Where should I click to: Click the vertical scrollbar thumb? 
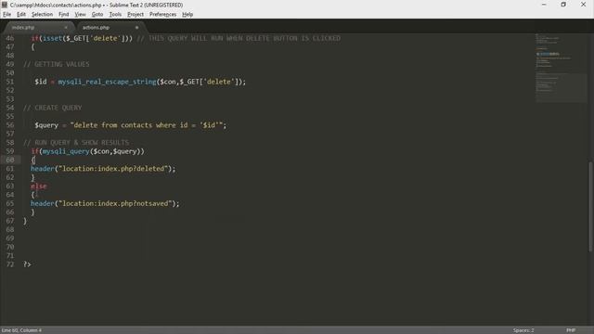[590, 206]
